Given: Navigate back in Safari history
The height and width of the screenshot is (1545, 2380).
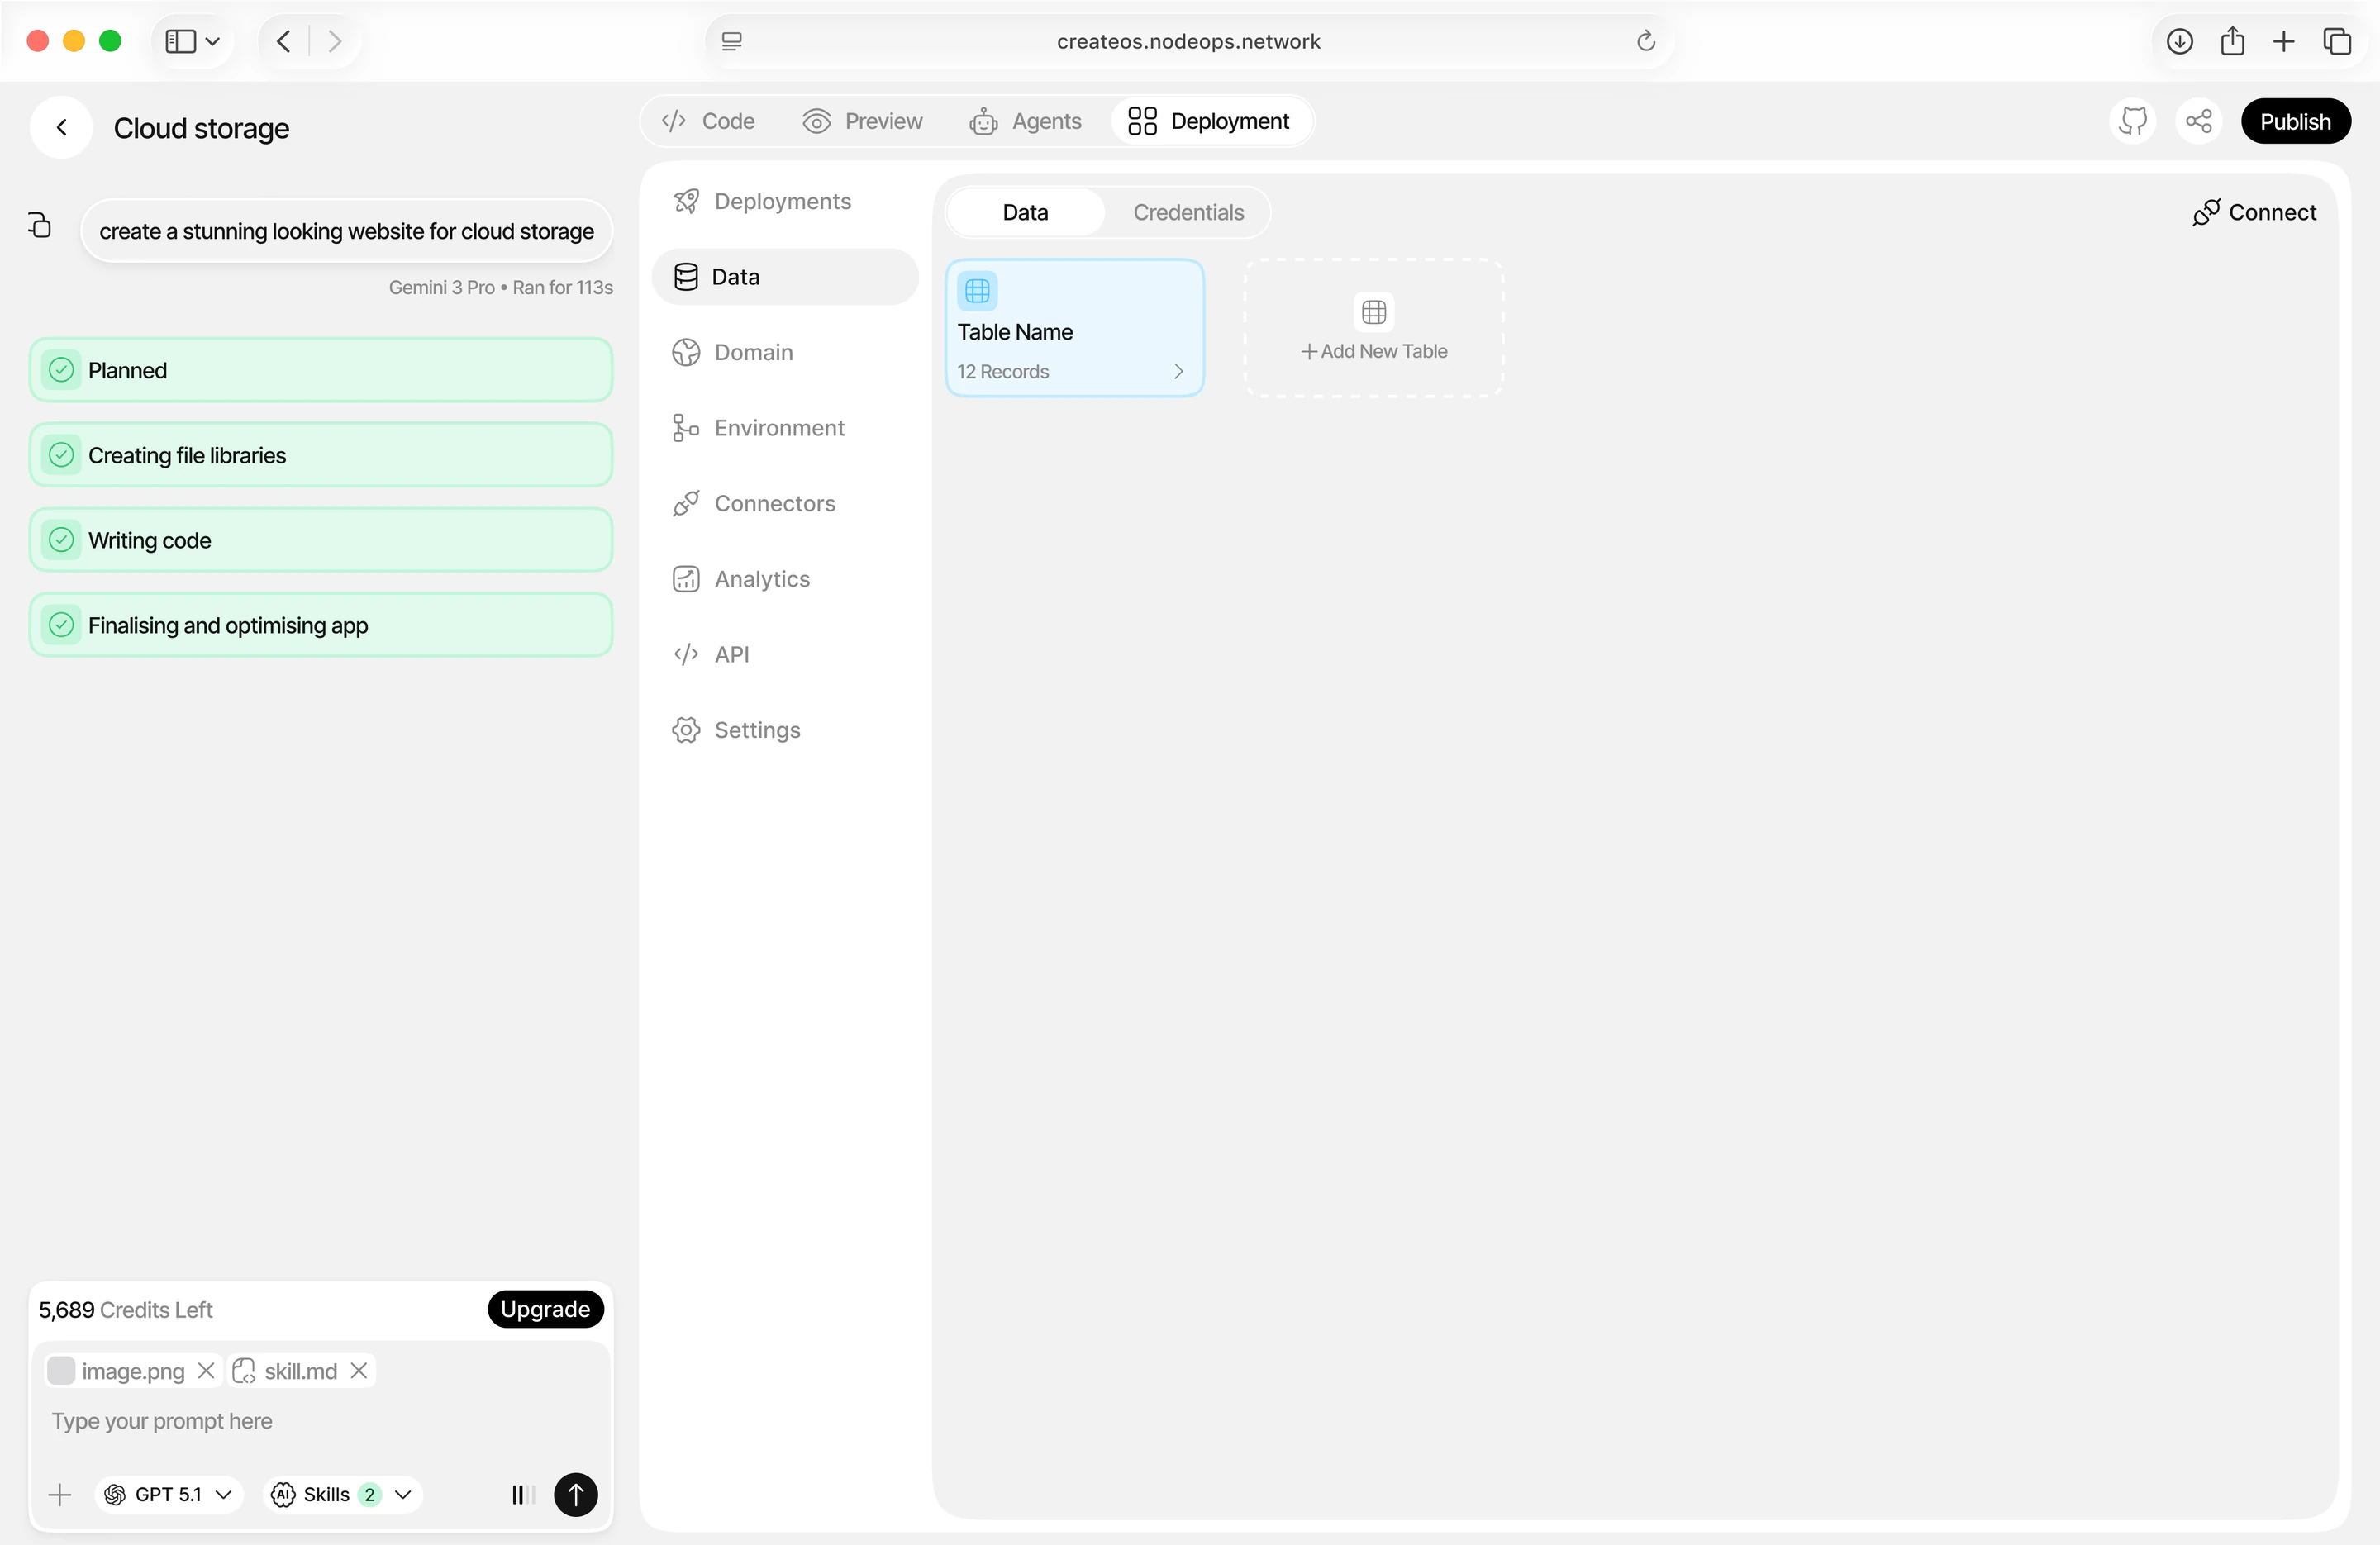Looking at the screenshot, I should tap(284, 41).
